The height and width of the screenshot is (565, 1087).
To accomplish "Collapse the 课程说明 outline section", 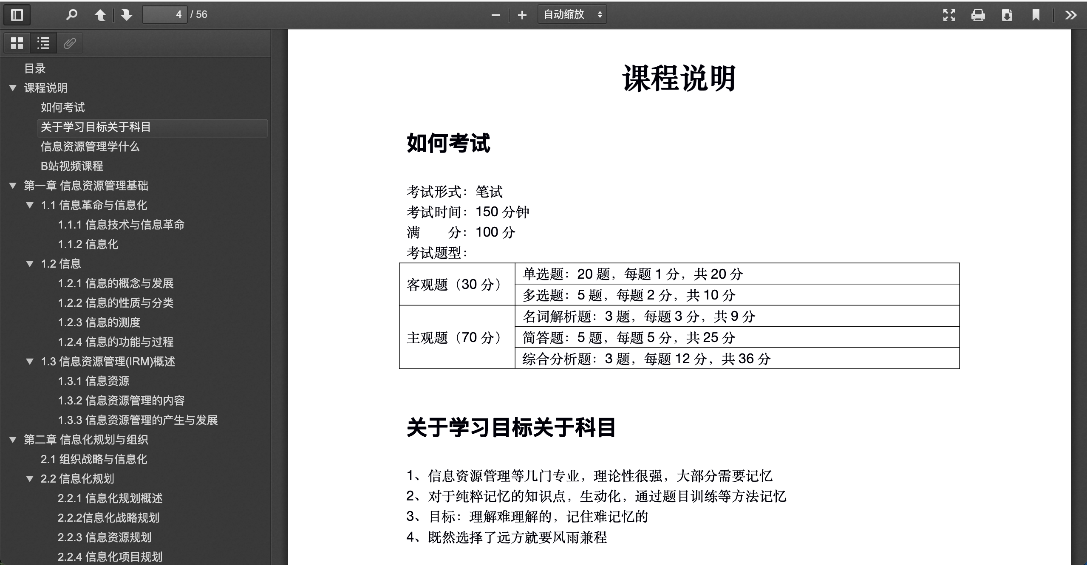I will (x=13, y=88).
